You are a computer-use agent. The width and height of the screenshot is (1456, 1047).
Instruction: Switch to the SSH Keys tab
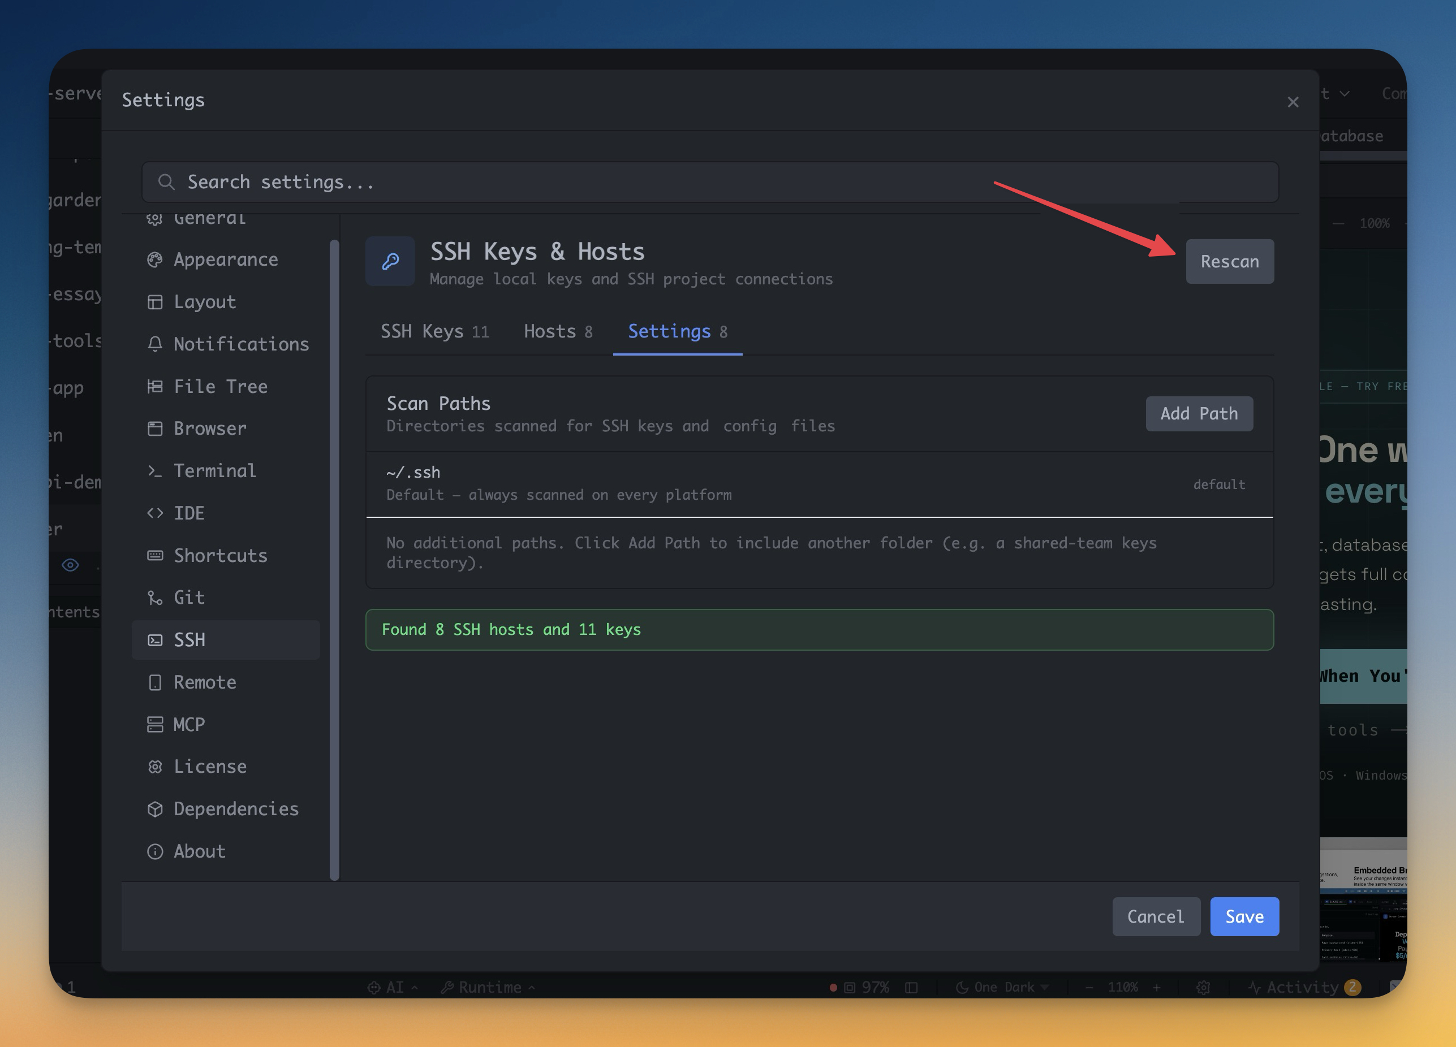click(434, 332)
